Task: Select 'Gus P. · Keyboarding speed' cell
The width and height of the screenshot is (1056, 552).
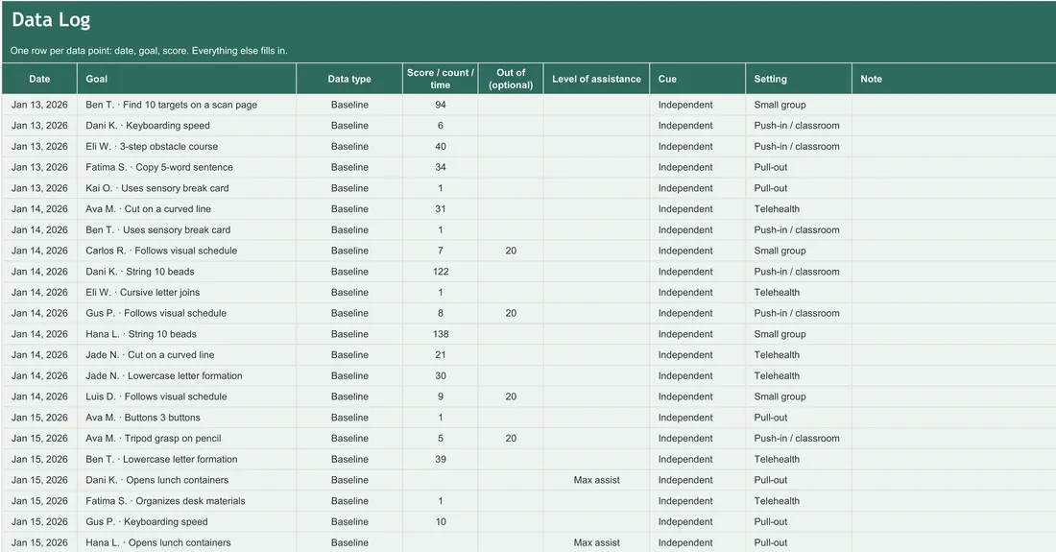Action: click(186, 521)
